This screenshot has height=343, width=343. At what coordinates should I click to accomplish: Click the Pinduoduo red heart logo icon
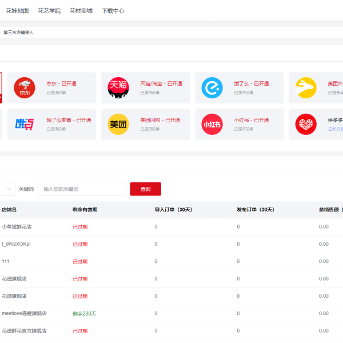point(306,124)
